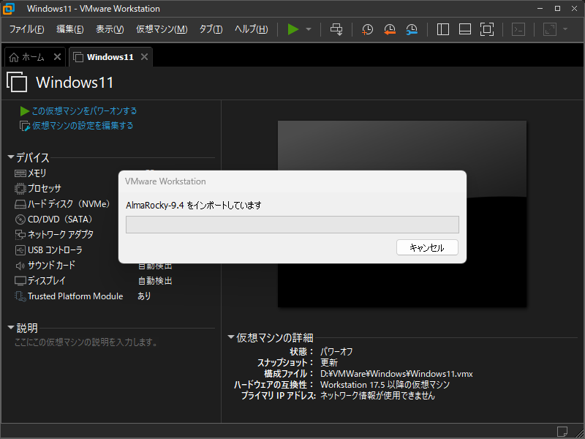
Task: Enter full screen mode icon
Action: [487, 29]
